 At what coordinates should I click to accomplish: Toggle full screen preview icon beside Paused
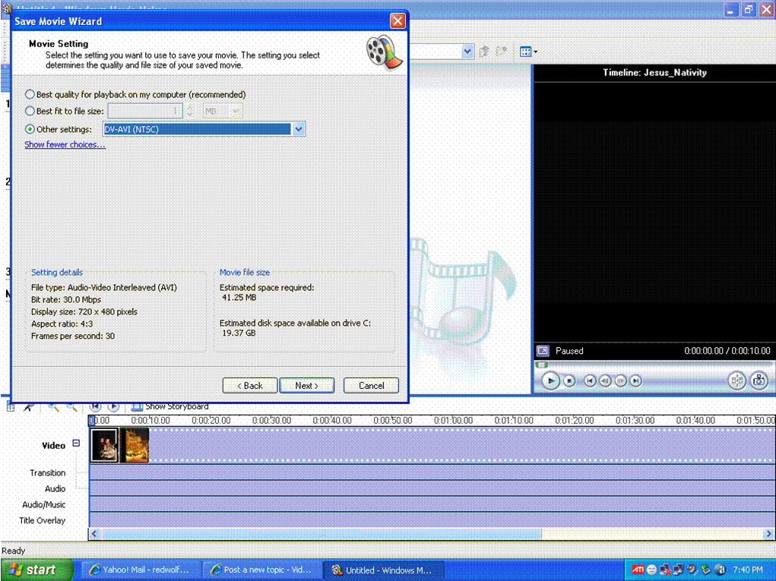[x=543, y=351]
